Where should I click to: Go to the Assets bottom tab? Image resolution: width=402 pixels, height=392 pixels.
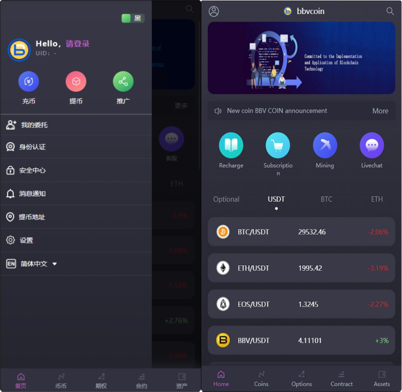pos(382,379)
